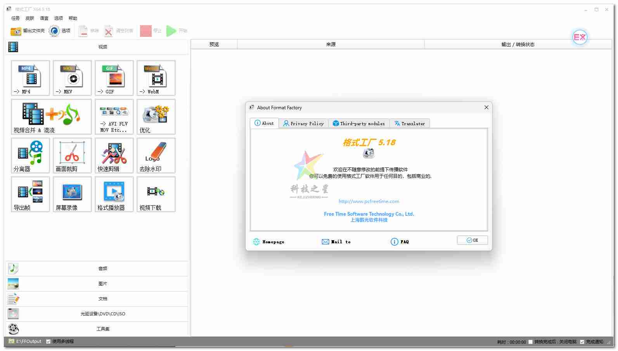Viewport: 618px width, 351px height.
Task: Open the 去除水印 logo remover tool
Action: point(156,155)
